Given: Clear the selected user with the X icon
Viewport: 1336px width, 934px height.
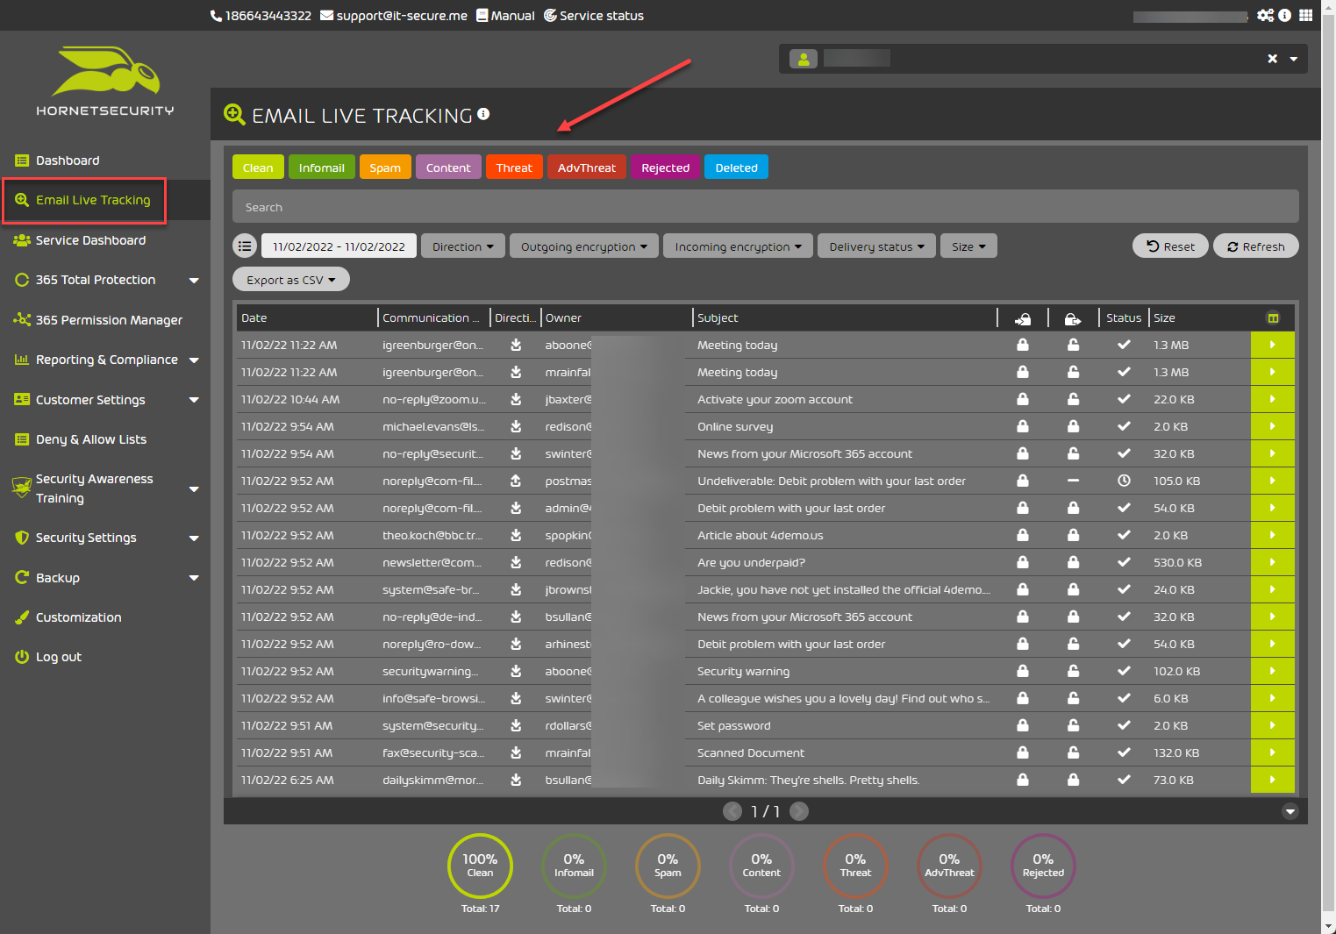Looking at the screenshot, I should pos(1273,59).
